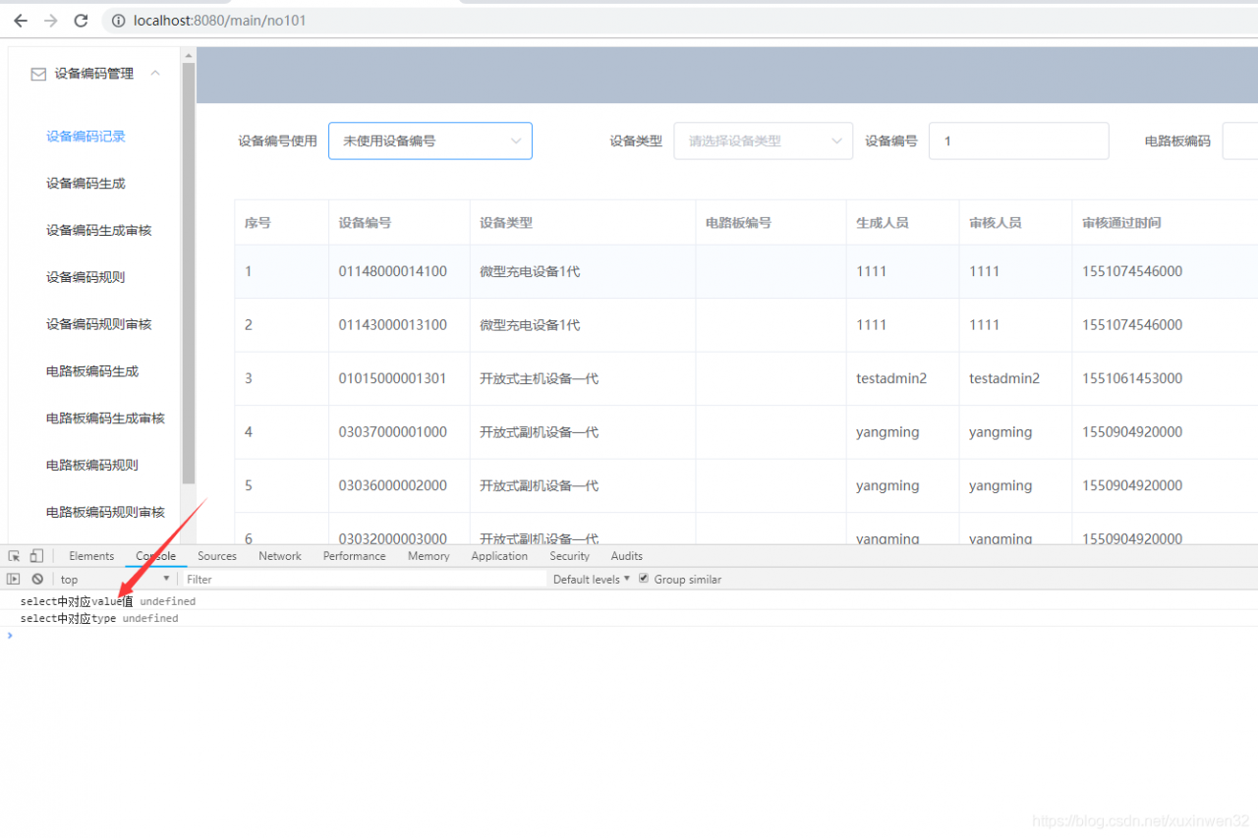Click 微型充电设备1代 in row 2
The height and width of the screenshot is (838, 1258).
coord(530,325)
